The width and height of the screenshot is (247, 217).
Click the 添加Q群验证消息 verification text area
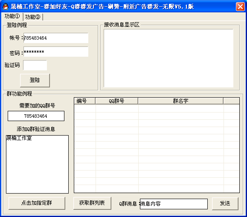(x=38, y=164)
